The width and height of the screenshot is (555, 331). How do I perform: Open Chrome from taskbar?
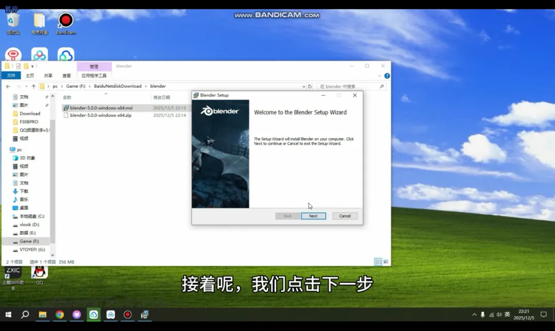pos(60,315)
